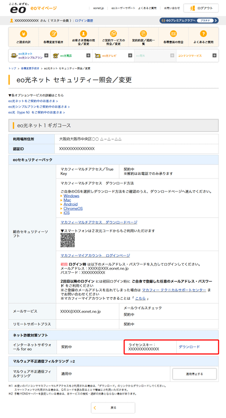Expand the eo光電話 plus button
Screen dimensions: 226x418
tap(88, 56)
